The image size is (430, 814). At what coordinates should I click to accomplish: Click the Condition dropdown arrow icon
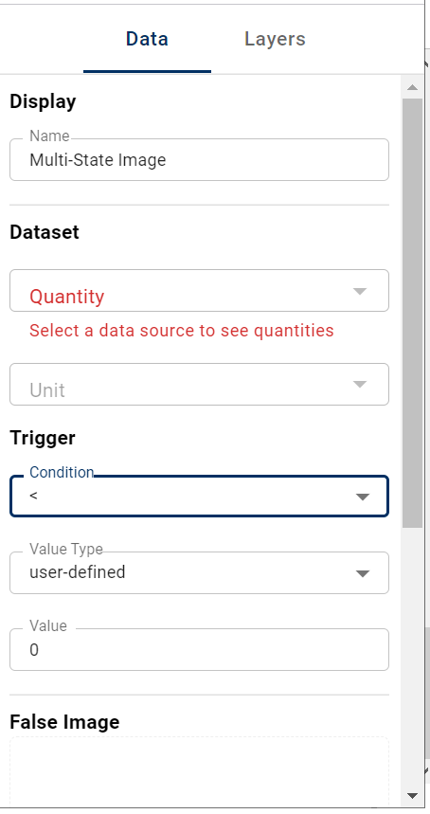363,497
